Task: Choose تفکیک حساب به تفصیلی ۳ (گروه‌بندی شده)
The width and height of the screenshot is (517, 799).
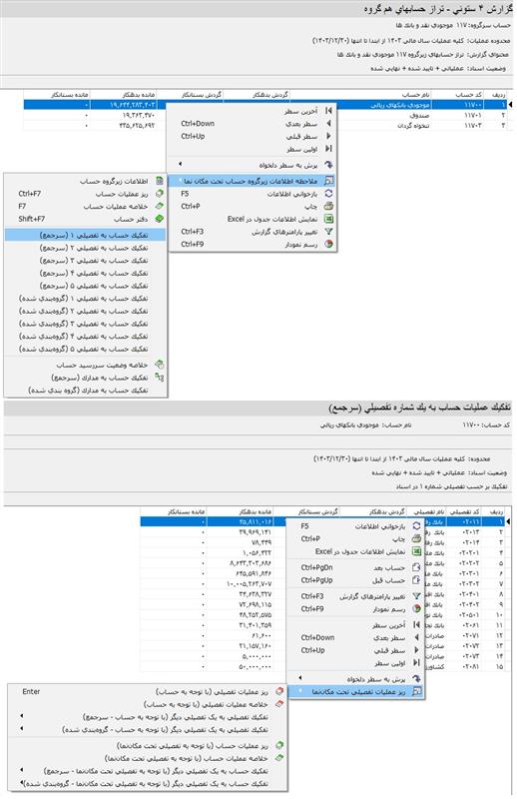Action: (x=85, y=324)
